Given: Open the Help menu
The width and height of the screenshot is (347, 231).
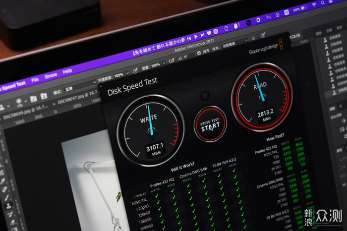Looking at the screenshot, I should tap(67, 71).
